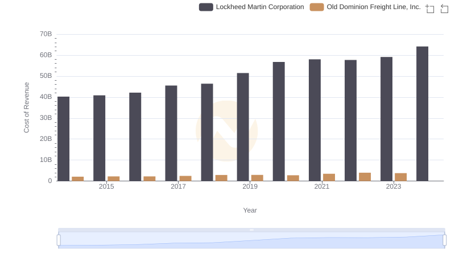The image size is (455, 262).
Task: Toggle Old Dominion Freight Line, Inc. legend label
Action: (x=374, y=7)
